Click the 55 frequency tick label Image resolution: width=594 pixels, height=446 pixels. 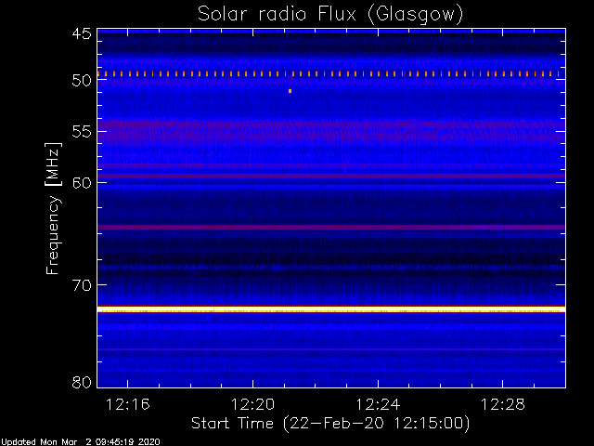(x=82, y=132)
